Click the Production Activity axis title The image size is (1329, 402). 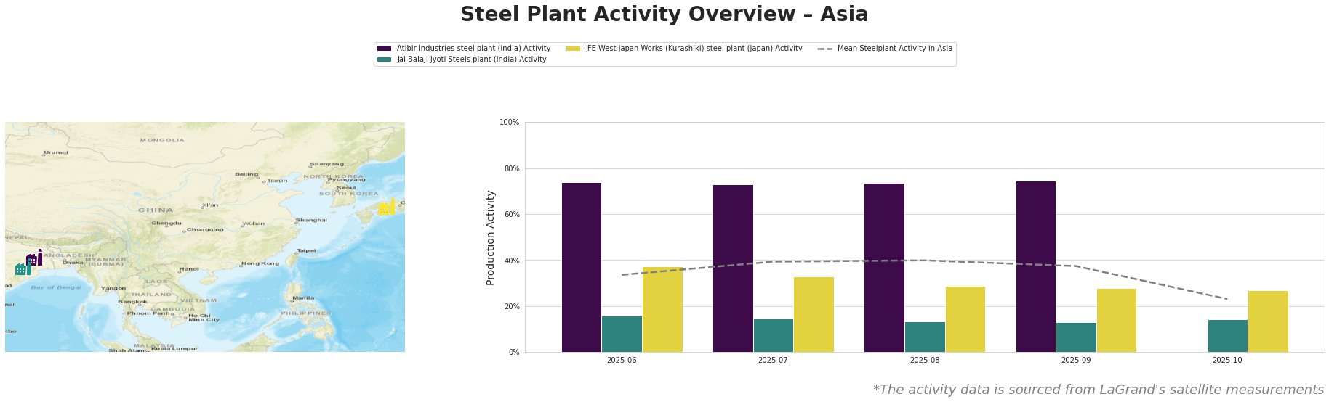[x=491, y=237]
